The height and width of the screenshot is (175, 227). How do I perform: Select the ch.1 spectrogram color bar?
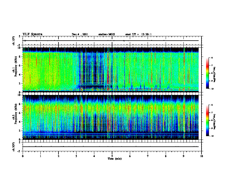click(x=207, y=73)
